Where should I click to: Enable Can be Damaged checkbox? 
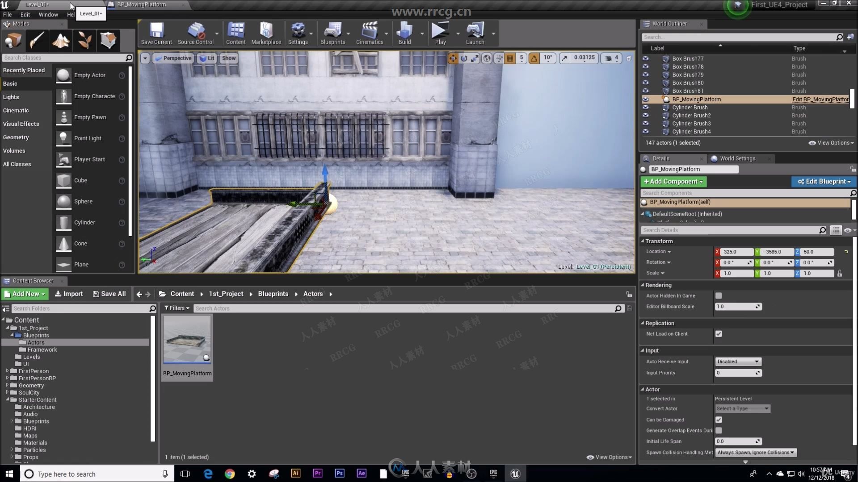tap(718, 419)
